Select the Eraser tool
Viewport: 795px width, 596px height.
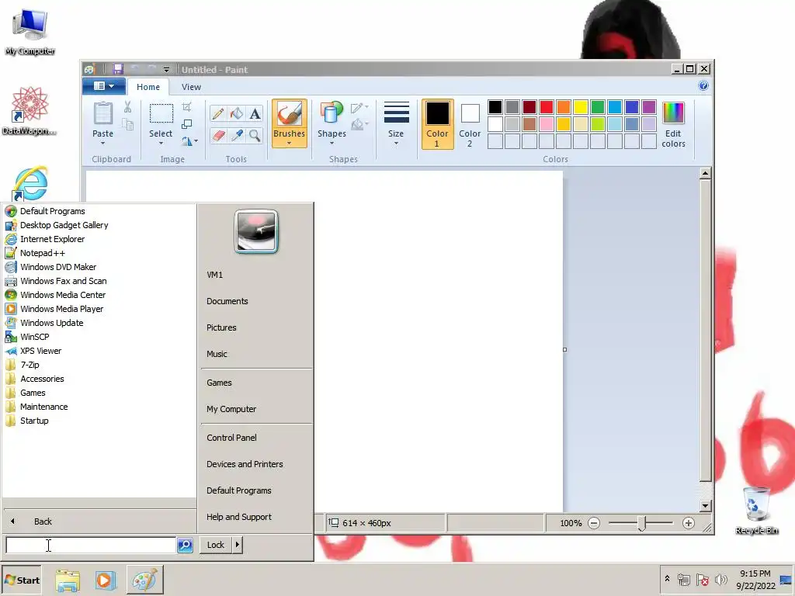click(x=218, y=135)
